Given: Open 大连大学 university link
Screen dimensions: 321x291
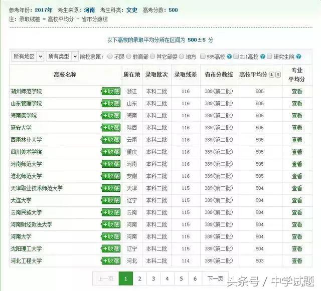Looking at the screenshot, I should click(21, 200).
